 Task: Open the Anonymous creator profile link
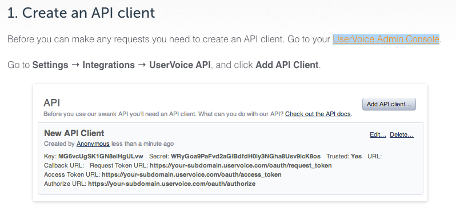pyautogui.click(x=93, y=144)
